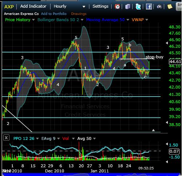This screenshot has width=186, height=176.
Task: Expand Avg 50 dropdown arrow
Action: [x=94, y=138]
